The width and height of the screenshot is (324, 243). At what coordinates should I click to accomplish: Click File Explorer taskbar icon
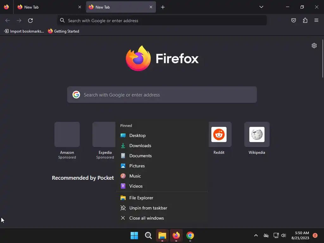pos(162,235)
